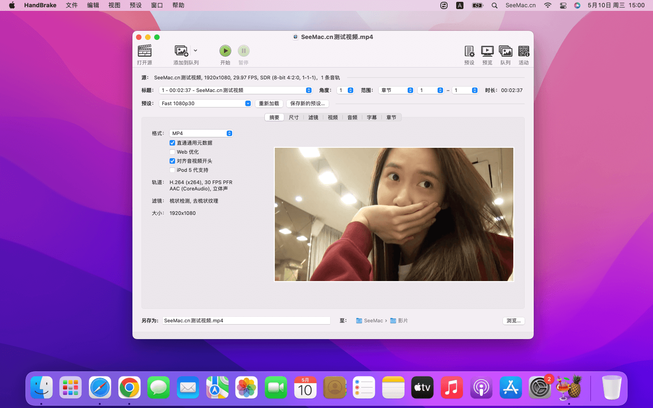Click the SeeMac folder in destination path
Screen dimensions: 653x408
(370, 321)
